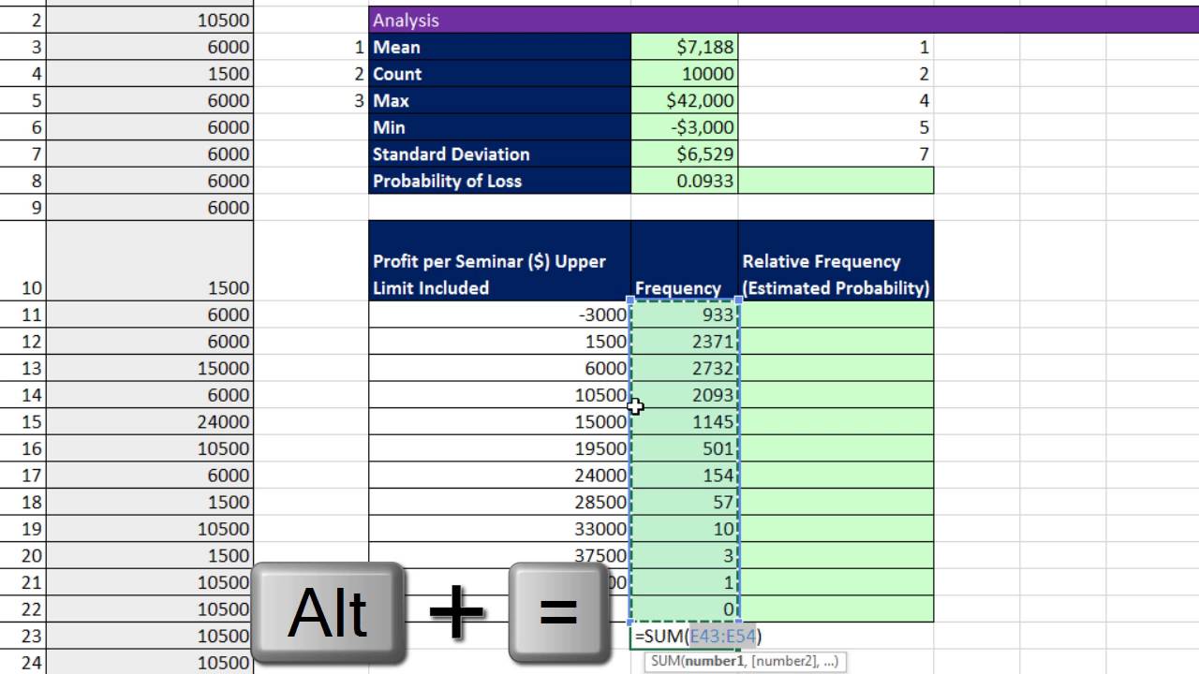The height and width of the screenshot is (674, 1199).
Task: Select the Probability of Loss label
Action: (x=500, y=181)
